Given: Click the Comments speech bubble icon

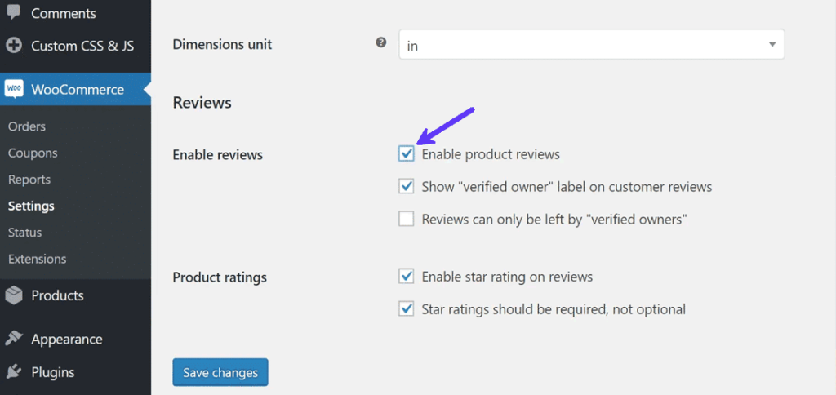Looking at the screenshot, I should (x=14, y=12).
